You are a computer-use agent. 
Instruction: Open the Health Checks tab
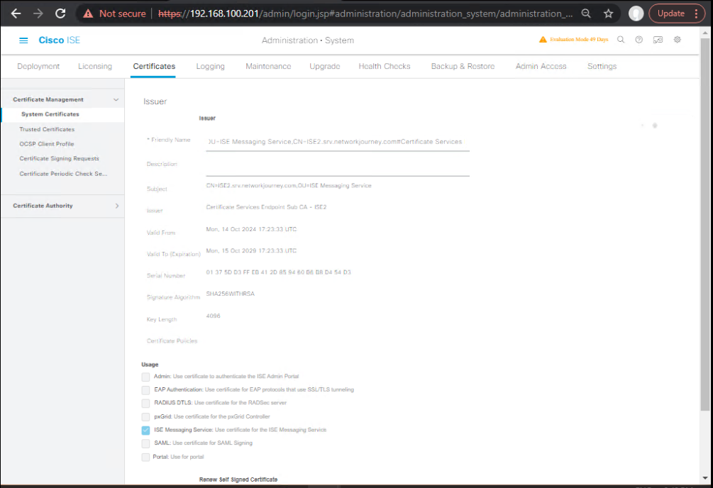pyautogui.click(x=385, y=67)
